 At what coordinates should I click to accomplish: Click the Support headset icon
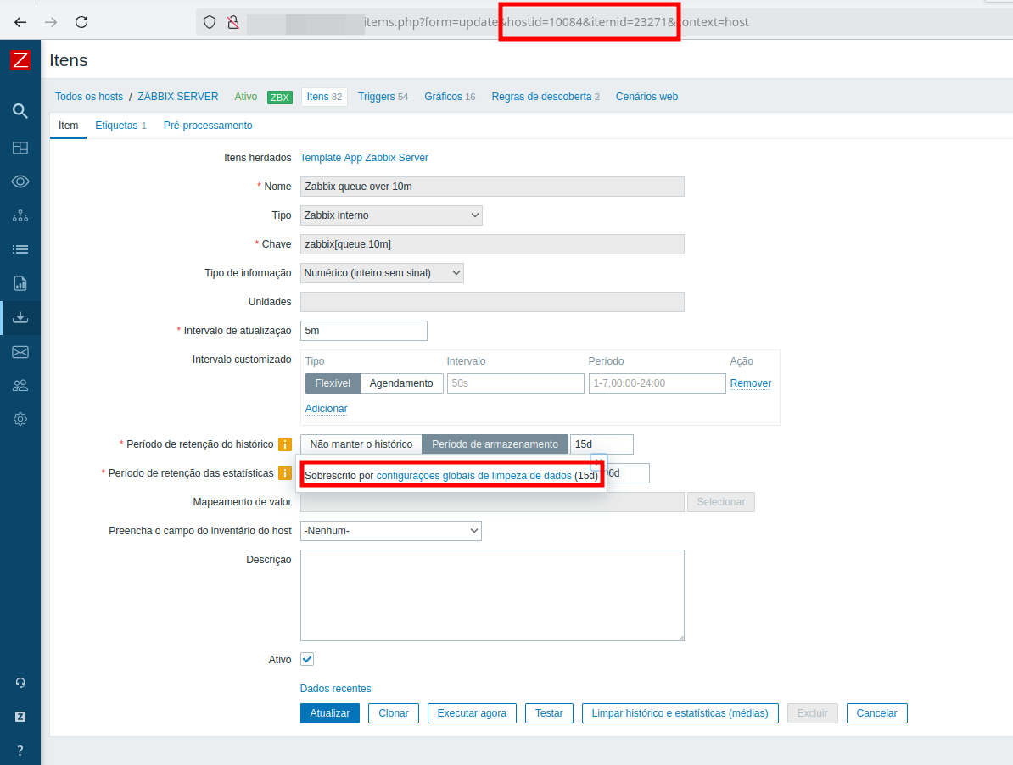tap(20, 683)
